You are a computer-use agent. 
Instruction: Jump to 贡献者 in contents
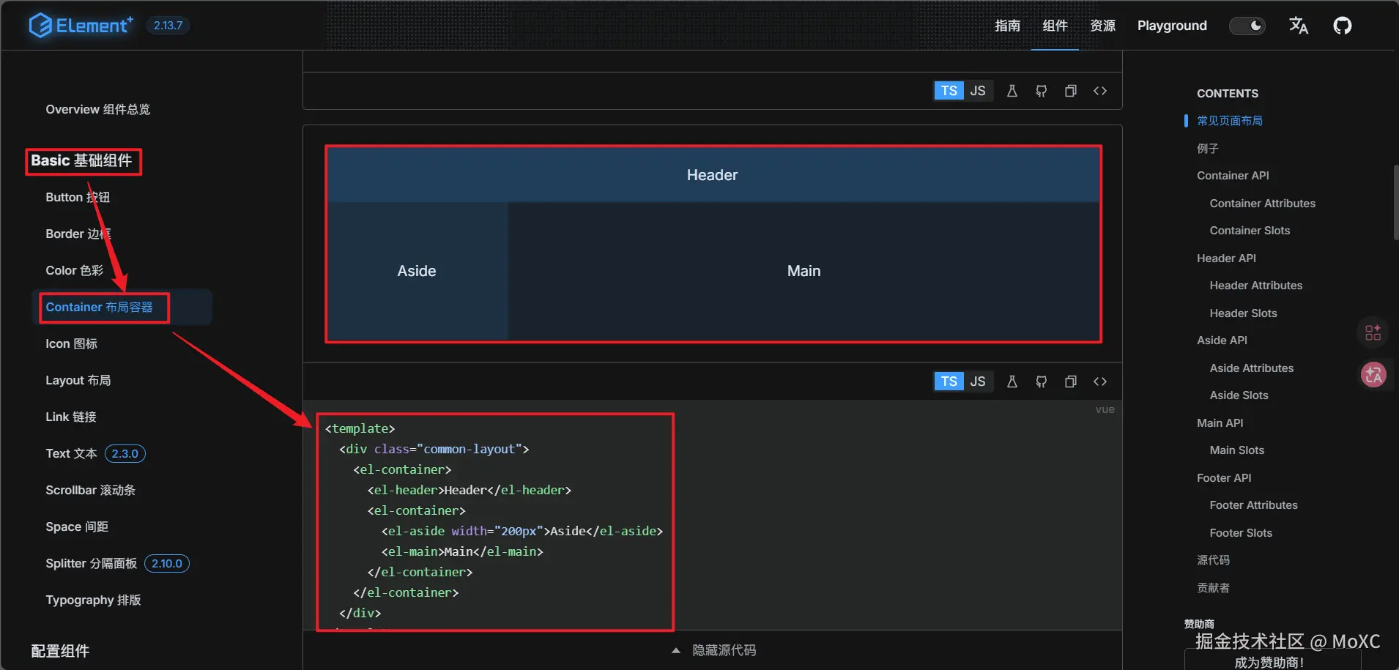coord(1213,587)
